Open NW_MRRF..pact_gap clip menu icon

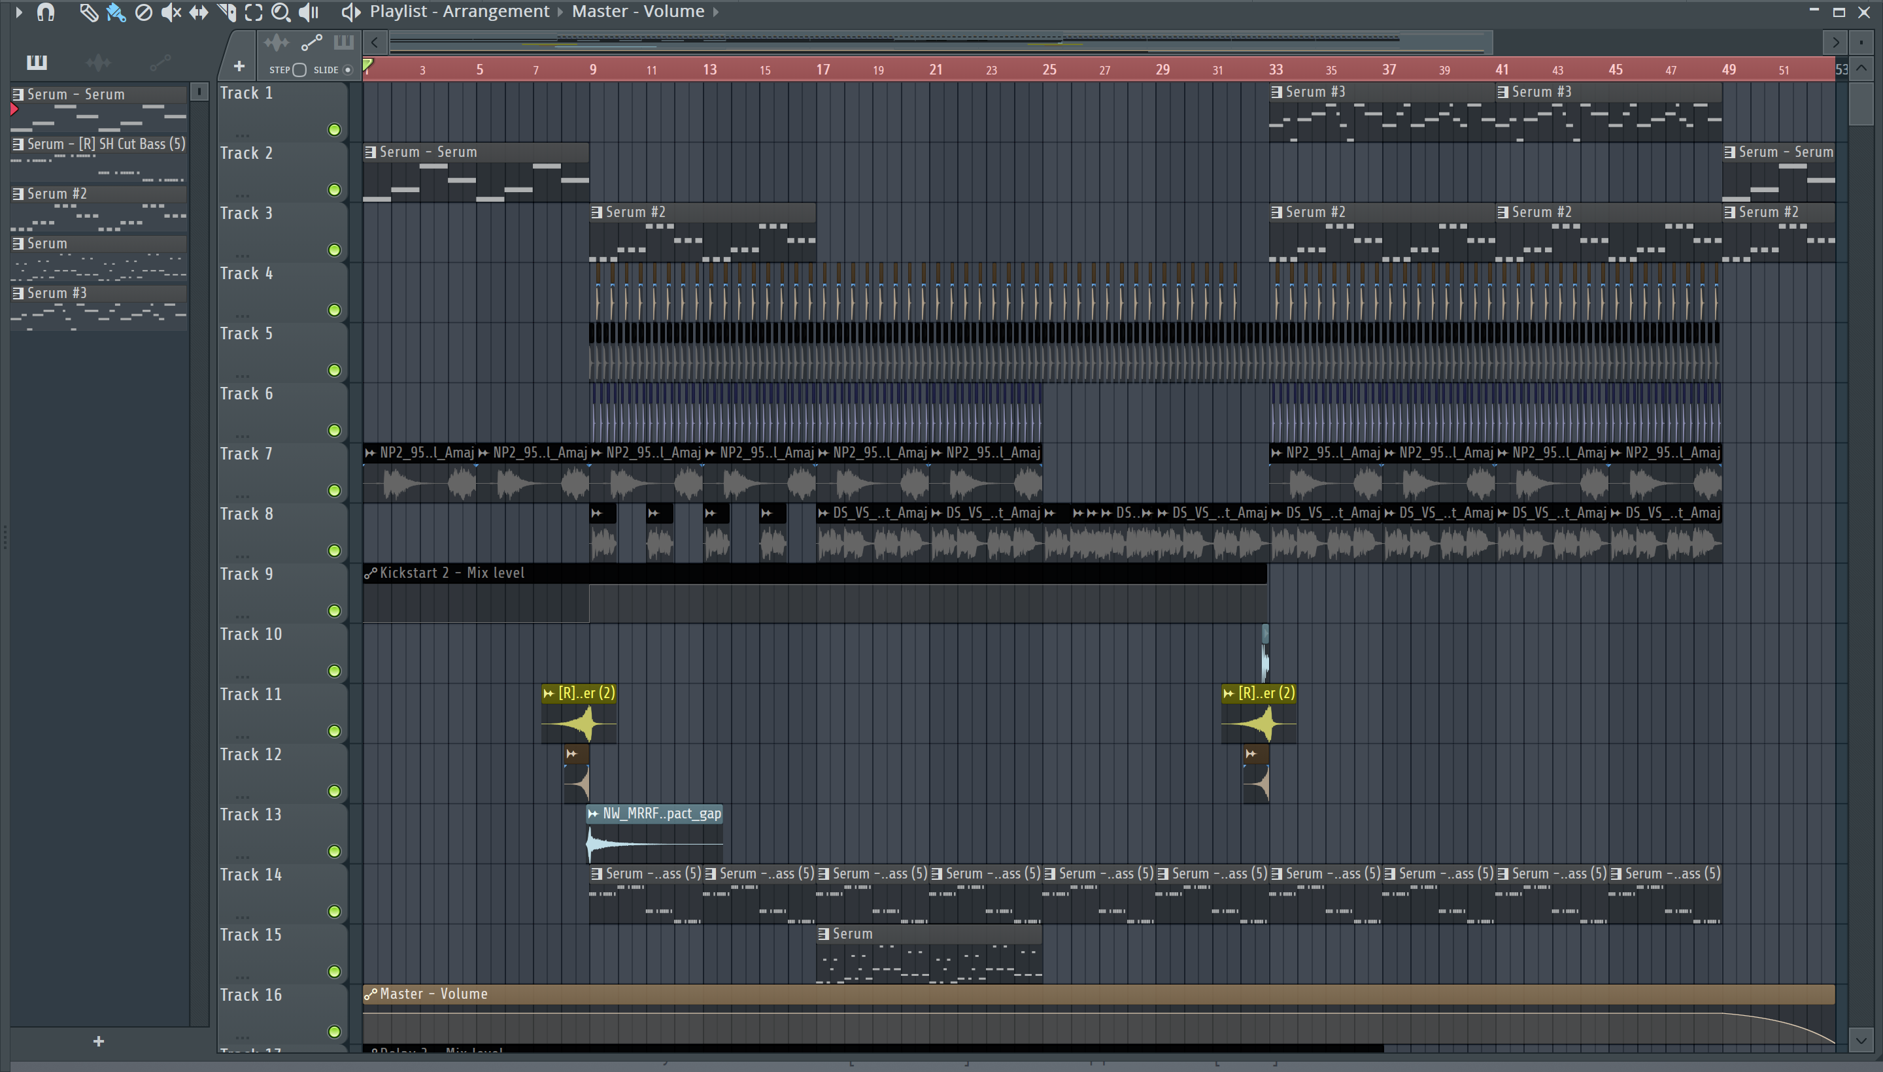[593, 814]
